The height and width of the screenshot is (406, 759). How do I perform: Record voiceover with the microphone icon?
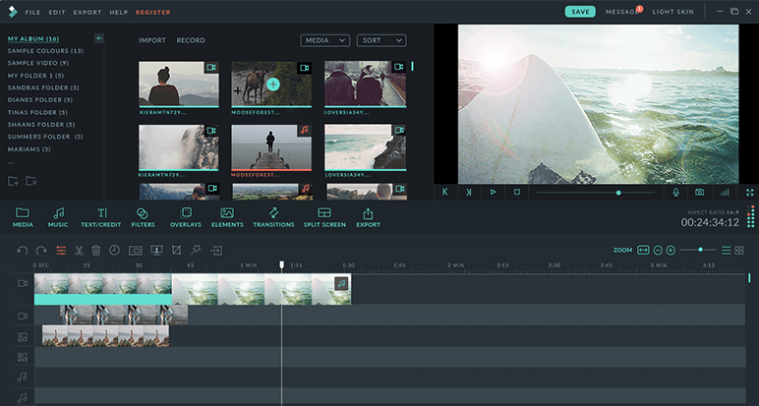675,192
